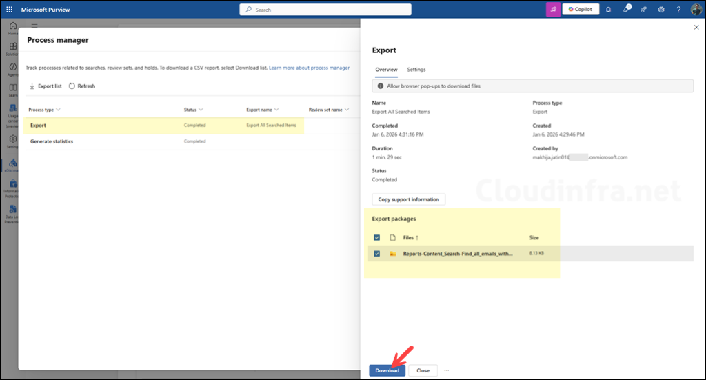This screenshot has width=706, height=380.
Task: Open the more options ellipsis beside Close
Action: tap(447, 370)
